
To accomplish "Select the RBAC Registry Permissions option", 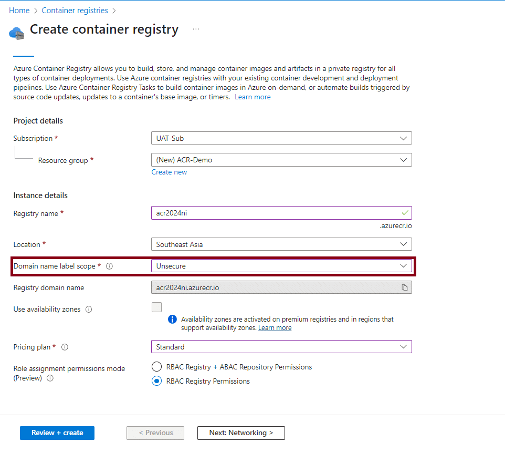I will 156,381.
